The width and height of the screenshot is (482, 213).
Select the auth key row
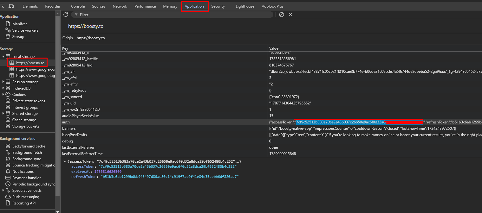coord(66,122)
